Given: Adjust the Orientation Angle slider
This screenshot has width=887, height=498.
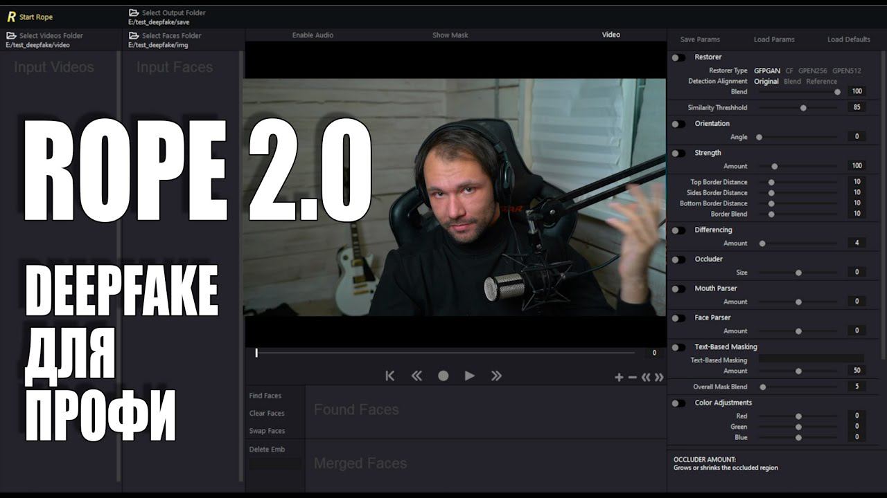Looking at the screenshot, I should click(x=798, y=137).
